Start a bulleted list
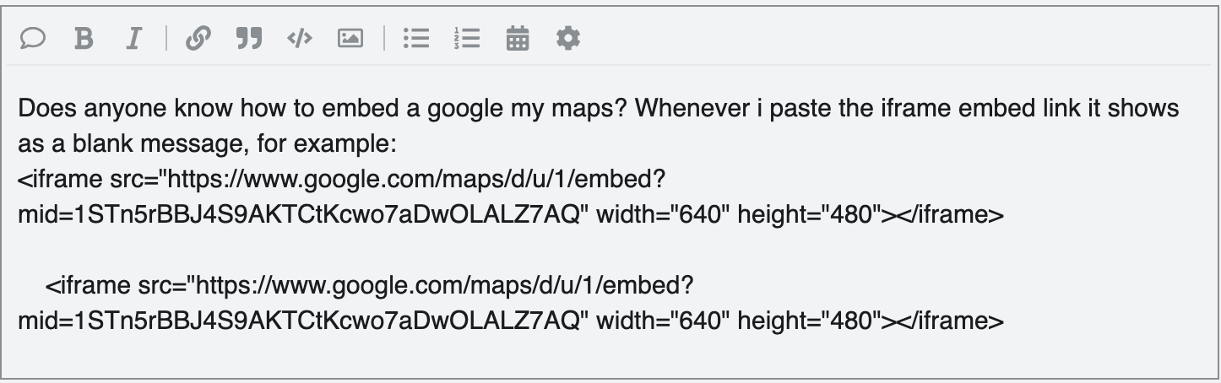 (416, 39)
